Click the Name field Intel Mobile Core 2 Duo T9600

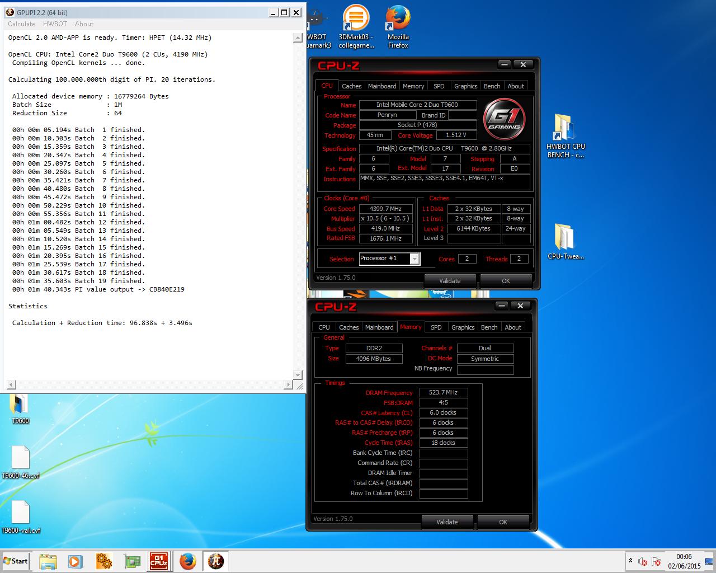417,105
